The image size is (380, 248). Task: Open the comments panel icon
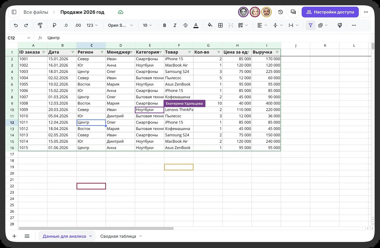[293, 12]
